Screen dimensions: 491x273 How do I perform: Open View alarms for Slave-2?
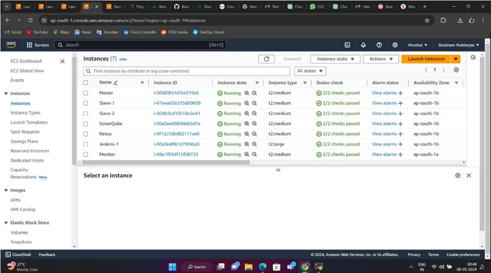pos(384,113)
